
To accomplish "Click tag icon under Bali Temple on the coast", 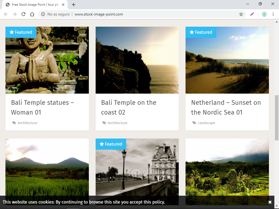I will (104, 123).
